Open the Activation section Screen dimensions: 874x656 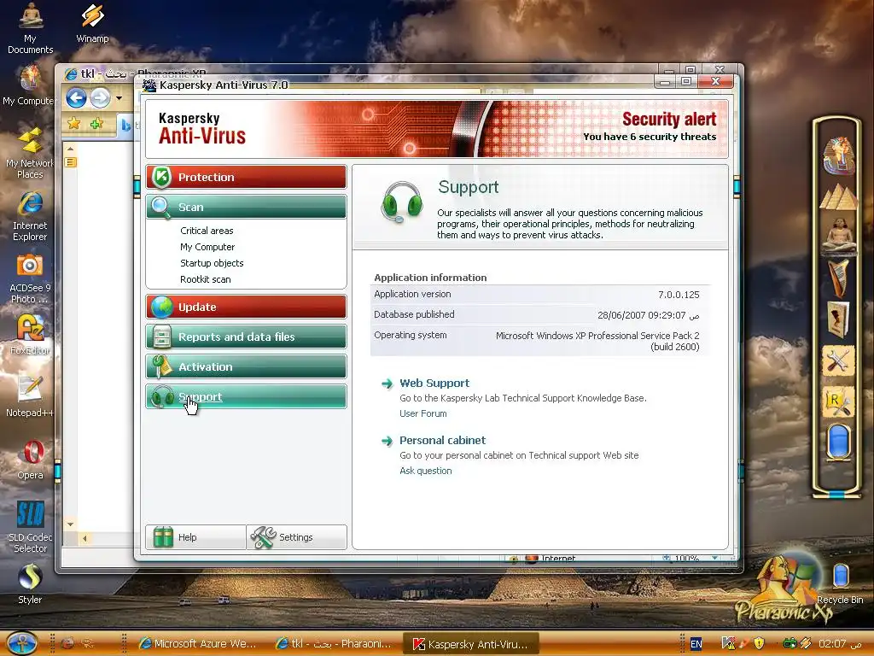pyautogui.click(x=246, y=366)
